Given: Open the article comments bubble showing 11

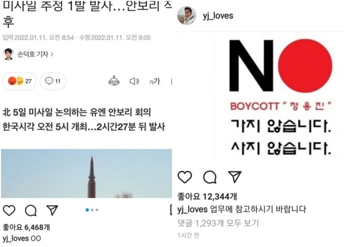Looking at the screenshot, I should click(x=53, y=81).
